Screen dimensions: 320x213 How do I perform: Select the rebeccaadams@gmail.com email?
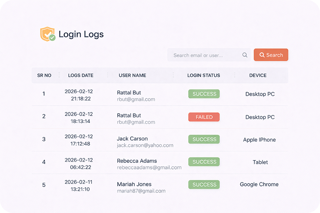click(149, 168)
